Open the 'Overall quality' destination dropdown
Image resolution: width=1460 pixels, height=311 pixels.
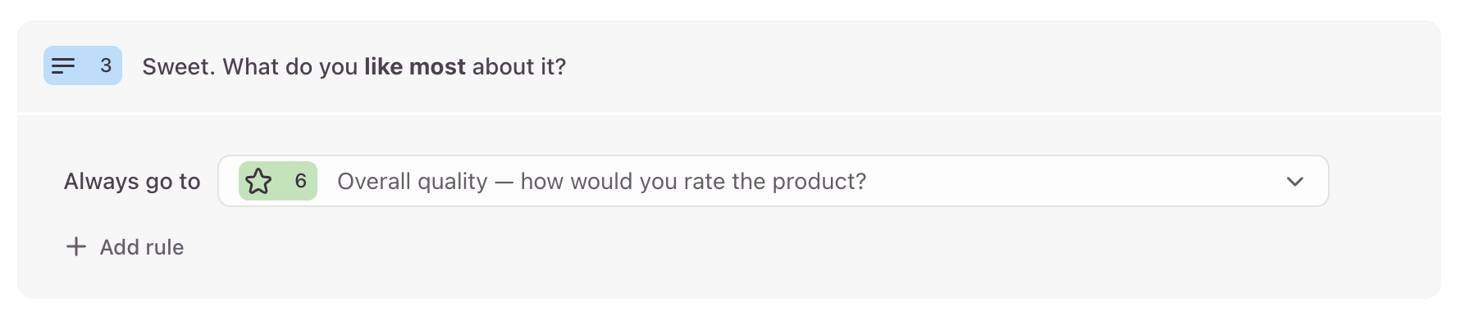pyautogui.click(x=773, y=181)
